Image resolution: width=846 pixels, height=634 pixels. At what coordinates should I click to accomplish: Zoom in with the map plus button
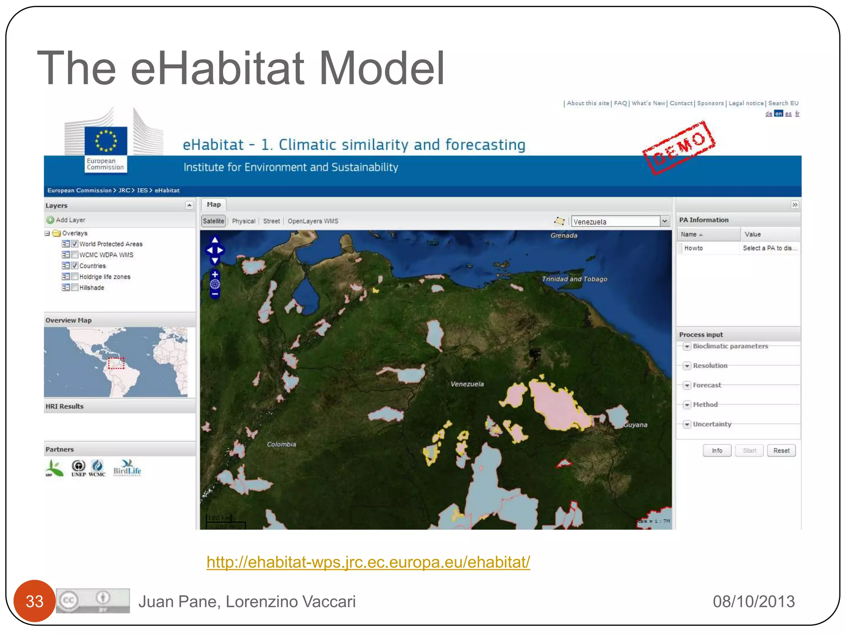[215, 274]
